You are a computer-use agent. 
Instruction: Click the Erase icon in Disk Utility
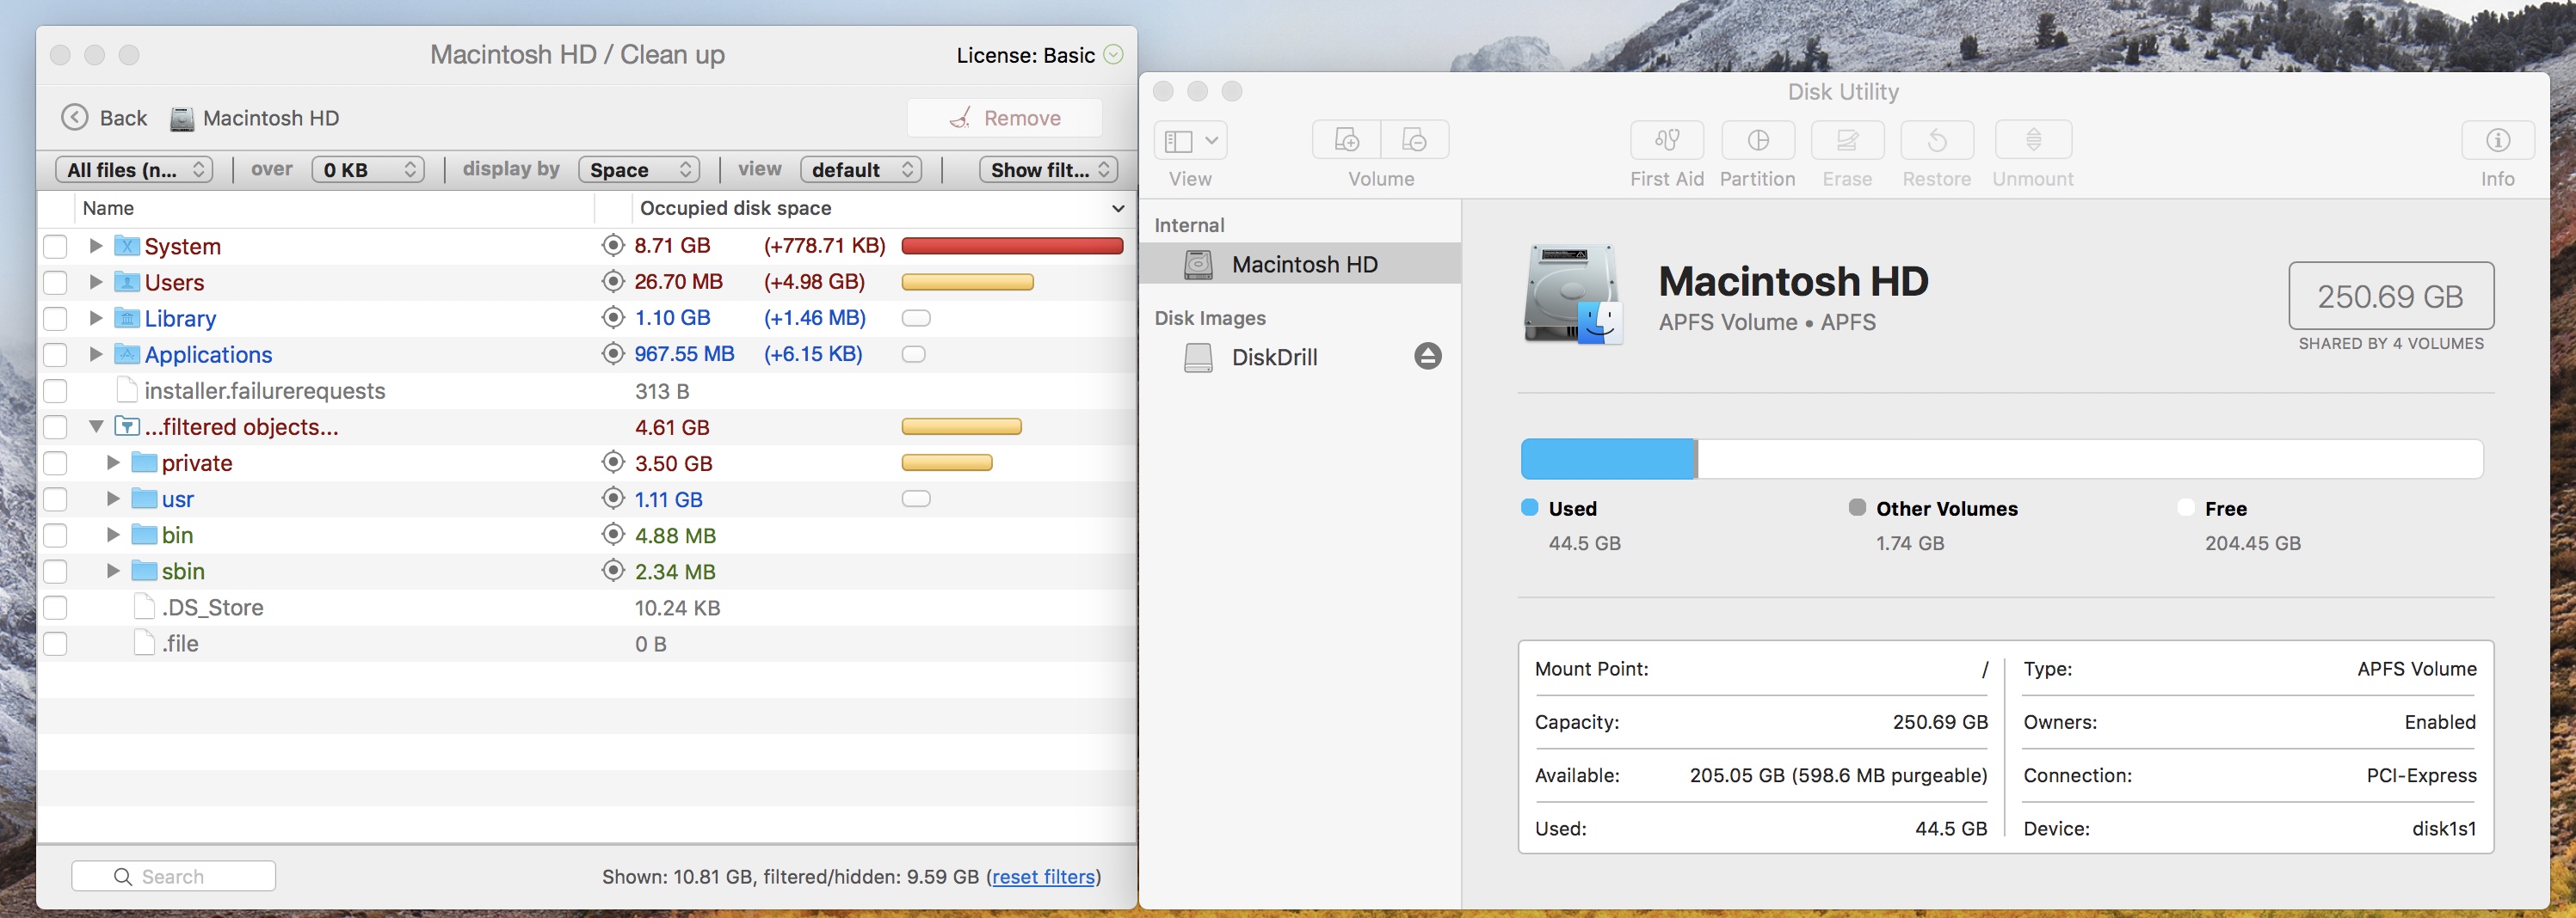pos(1847,140)
